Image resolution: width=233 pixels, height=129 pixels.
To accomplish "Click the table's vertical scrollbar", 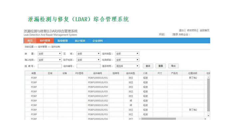I will pyautogui.click(x=208, y=95).
